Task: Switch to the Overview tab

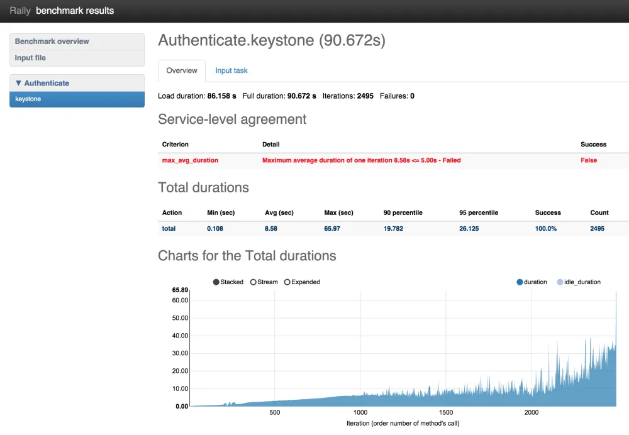Action: (182, 71)
